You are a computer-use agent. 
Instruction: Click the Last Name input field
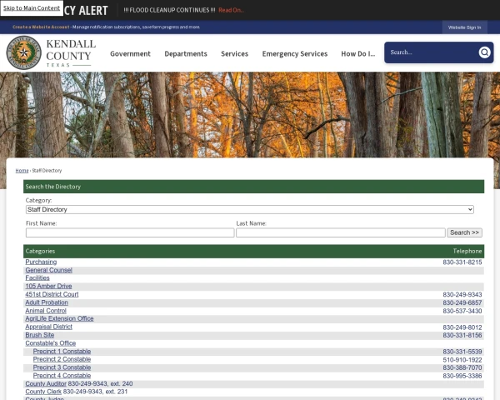pos(340,232)
